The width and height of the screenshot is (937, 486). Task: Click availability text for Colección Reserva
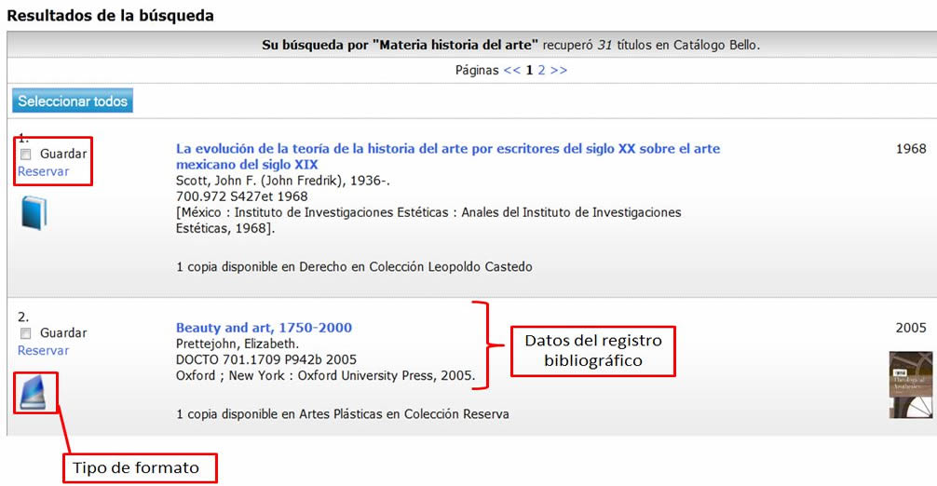click(x=342, y=413)
